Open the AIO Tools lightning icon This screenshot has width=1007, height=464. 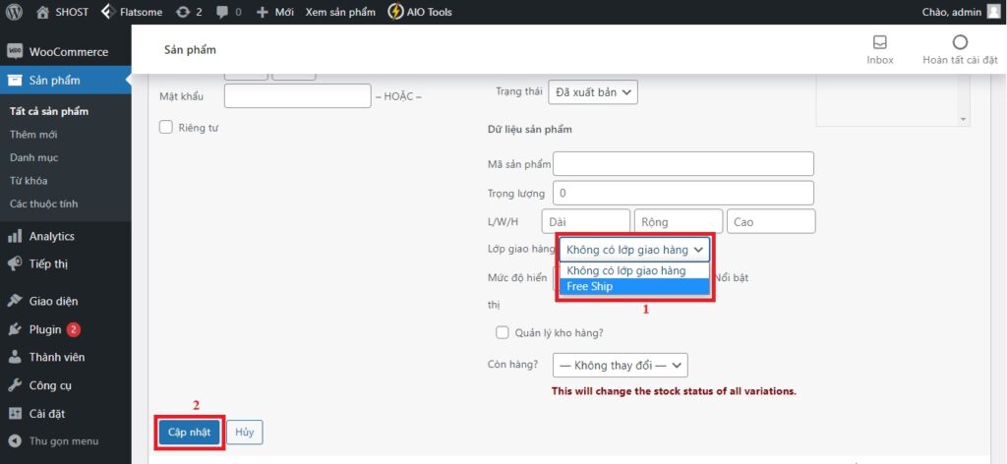click(x=395, y=12)
